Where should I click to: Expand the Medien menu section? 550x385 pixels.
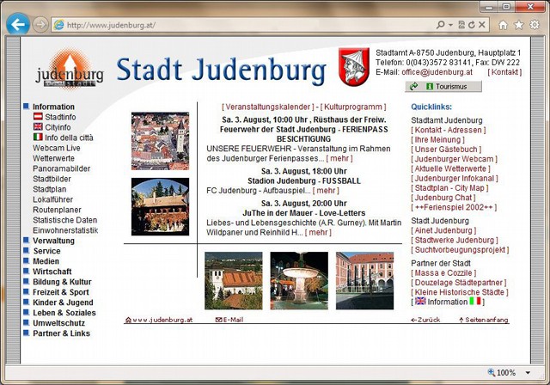41,261
